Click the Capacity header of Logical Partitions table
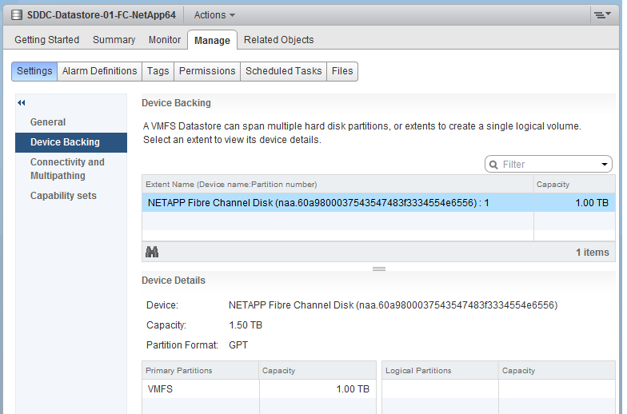Viewport: 627px width, 414px height. (557, 371)
